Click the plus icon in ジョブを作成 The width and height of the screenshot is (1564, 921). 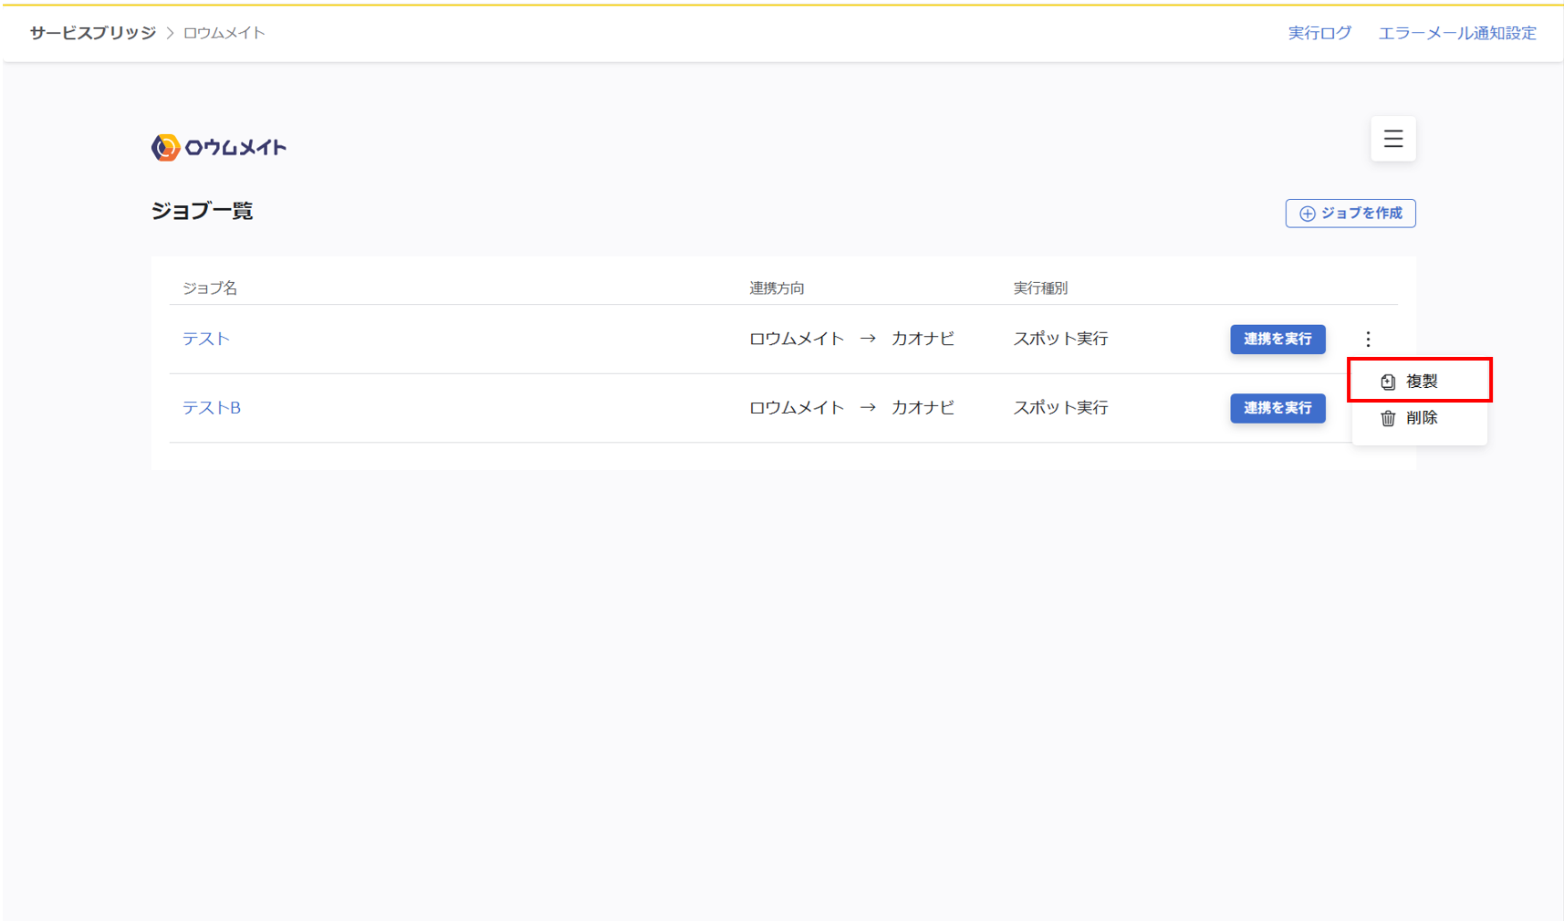click(1308, 214)
